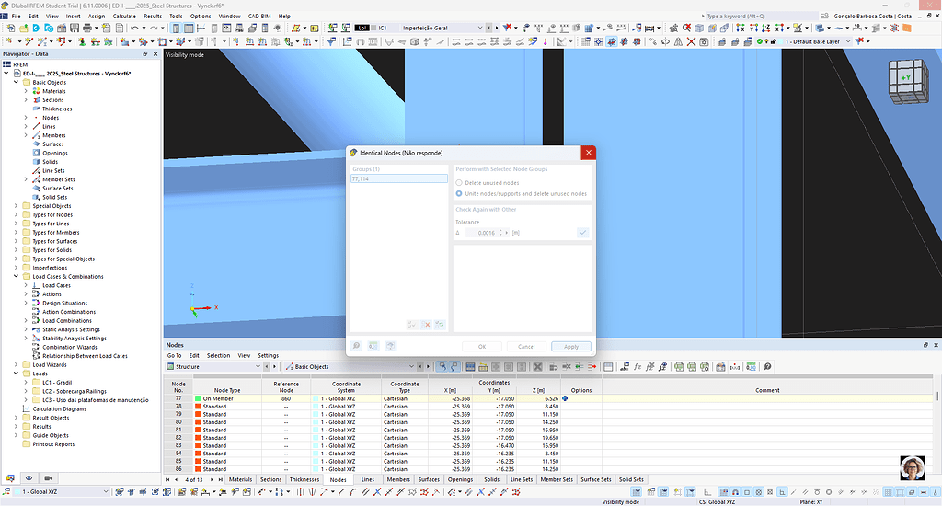Toggle the layer lock icon by Default Base Layer

(773, 41)
